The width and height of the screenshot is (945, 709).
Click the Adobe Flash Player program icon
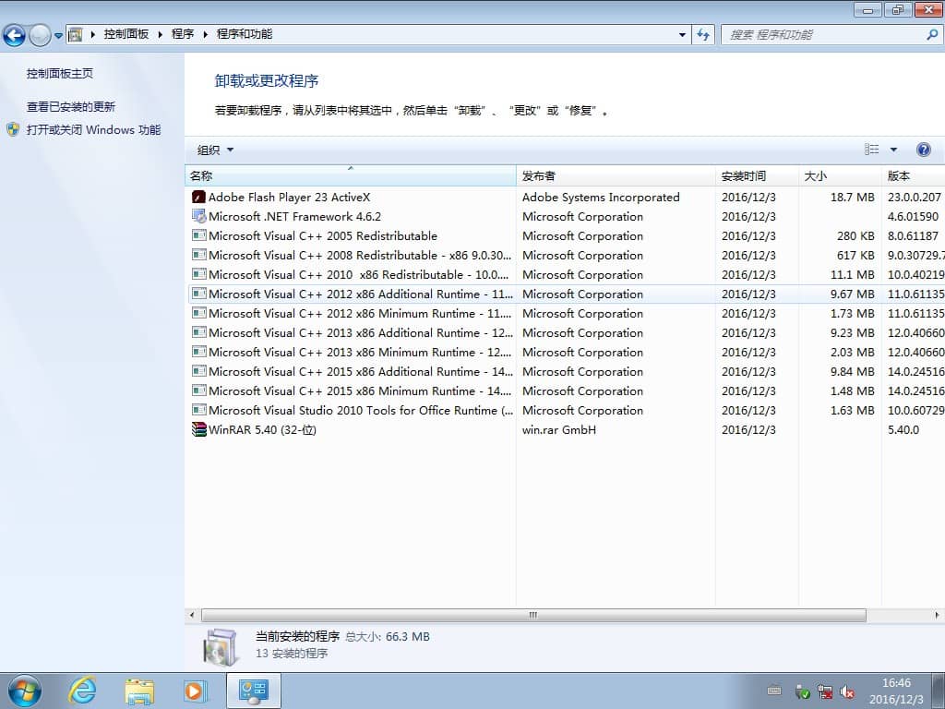tap(198, 197)
